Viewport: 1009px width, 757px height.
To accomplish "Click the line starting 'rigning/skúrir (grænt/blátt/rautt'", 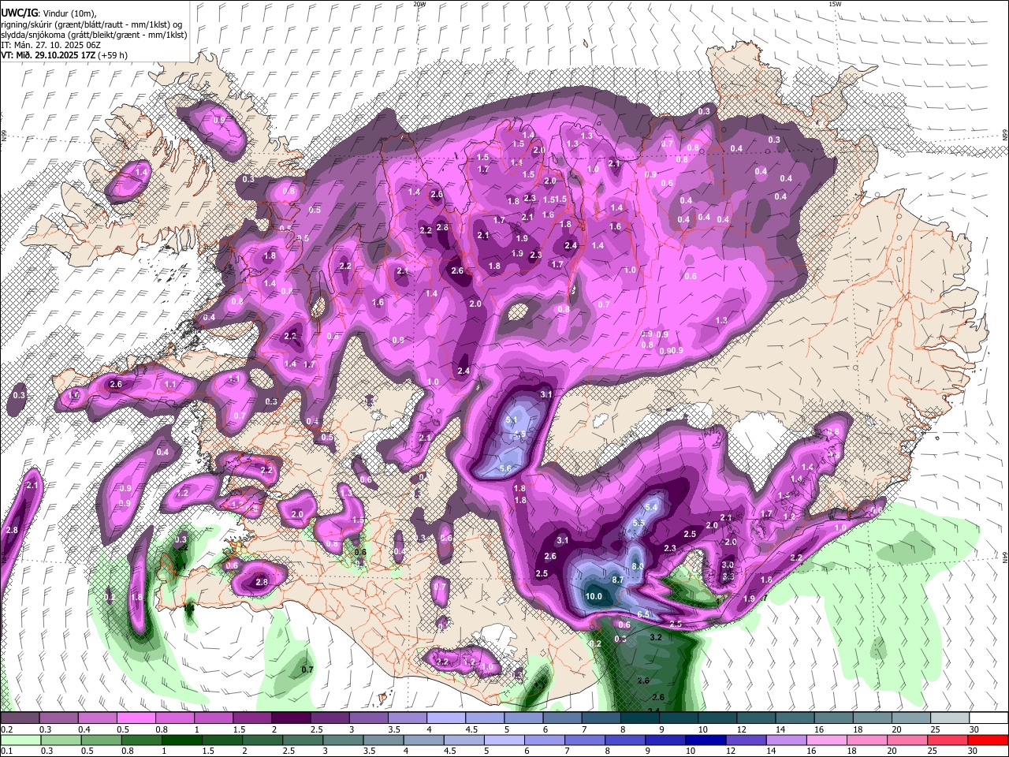I will tap(91, 24).
